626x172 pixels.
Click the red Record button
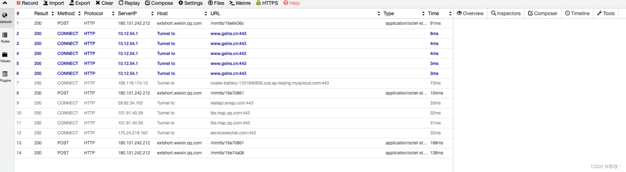point(27,3)
